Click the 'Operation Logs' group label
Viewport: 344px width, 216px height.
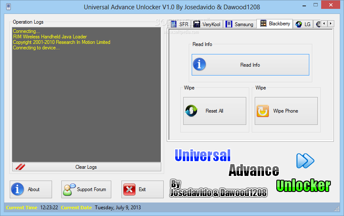(28, 22)
